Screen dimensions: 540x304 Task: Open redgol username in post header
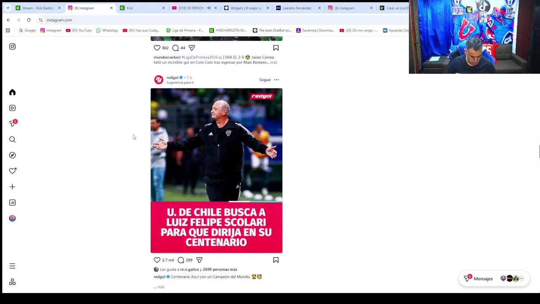[172, 78]
